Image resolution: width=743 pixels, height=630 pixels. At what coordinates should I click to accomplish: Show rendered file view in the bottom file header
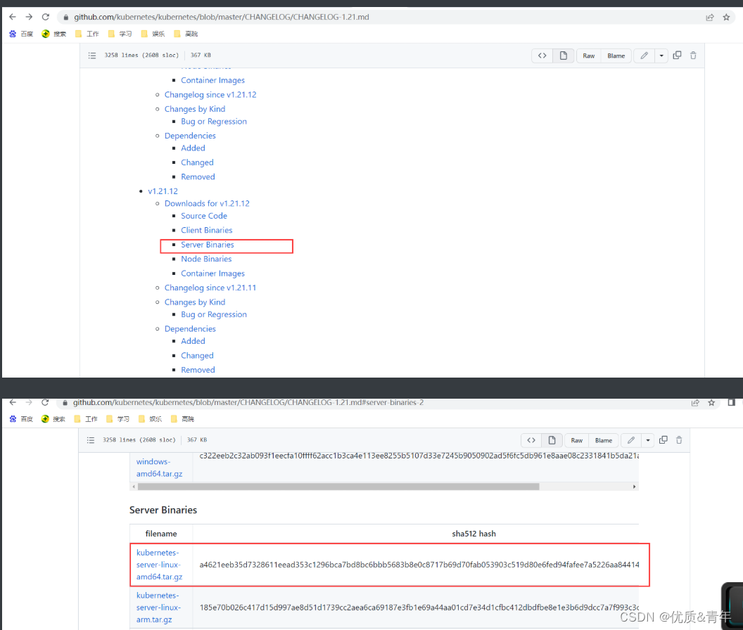pyautogui.click(x=552, y=440)
